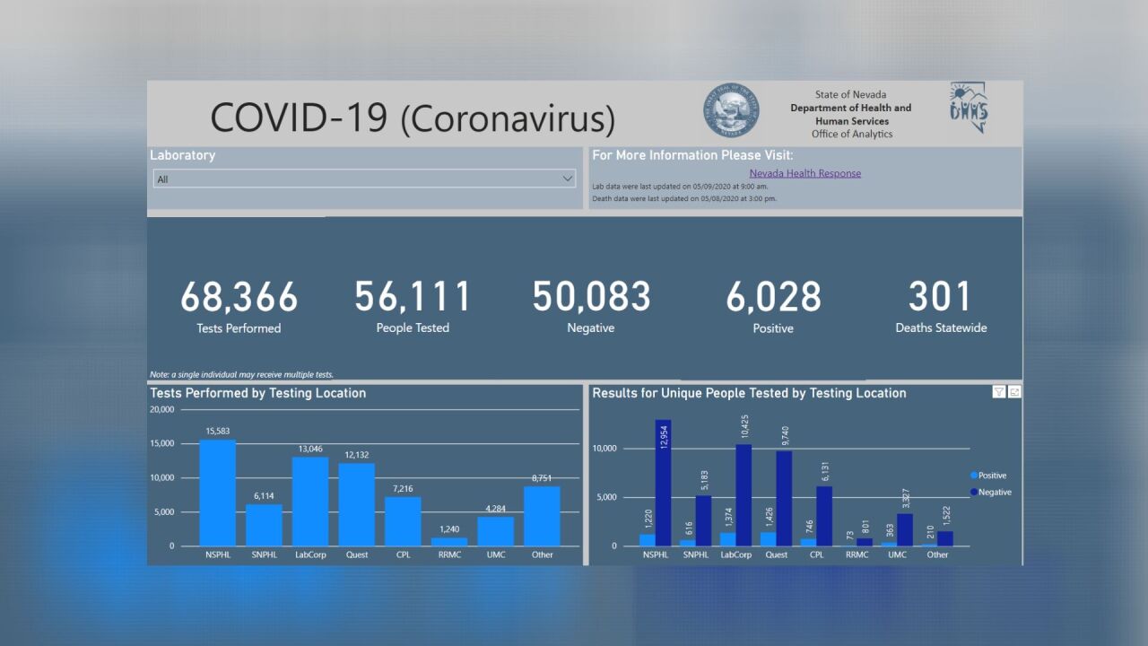
Task: Select UMC negative bar in Results chart
Action: coord(905,529)
